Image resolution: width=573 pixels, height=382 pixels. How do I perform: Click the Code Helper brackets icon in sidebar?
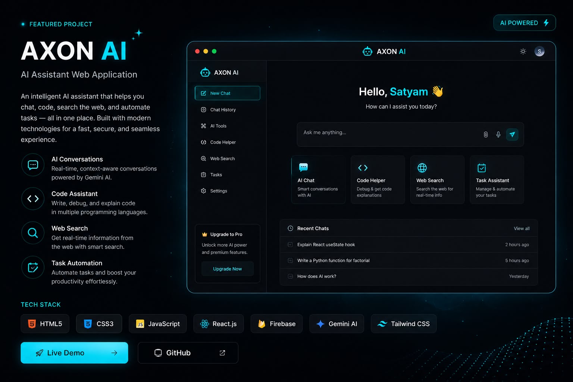(x=203, y=142)
